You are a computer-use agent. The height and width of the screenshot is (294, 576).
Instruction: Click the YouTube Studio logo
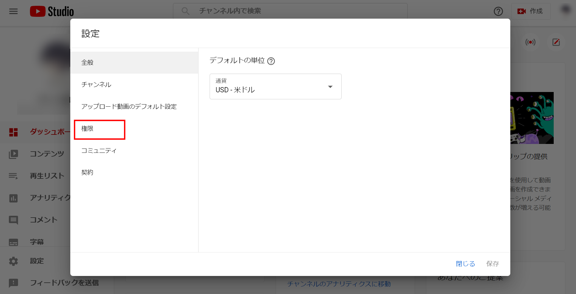point(52,12)
